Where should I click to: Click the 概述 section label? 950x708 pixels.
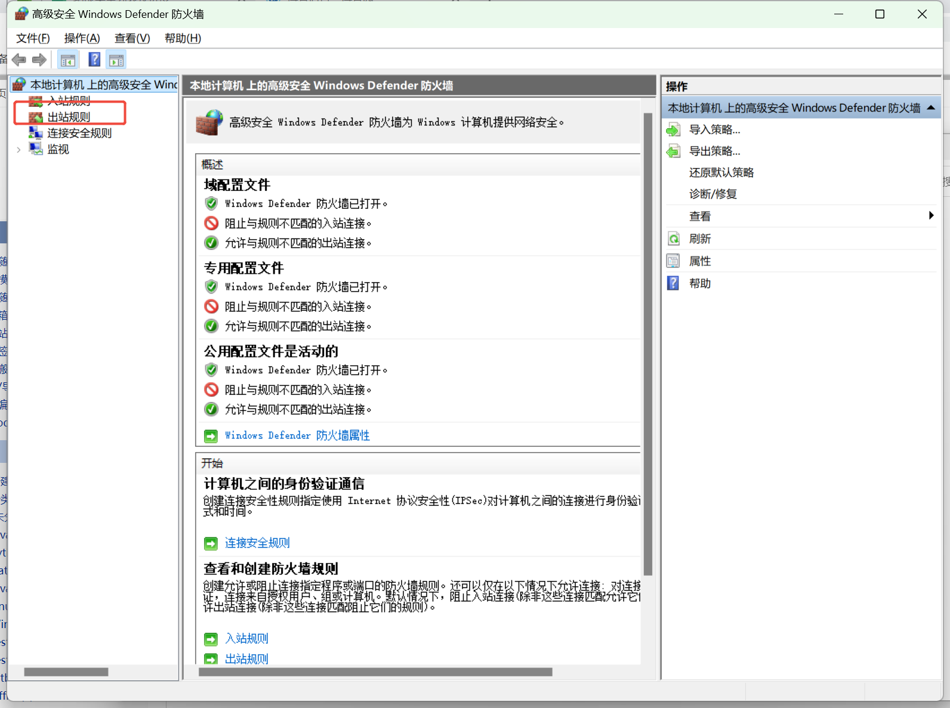click(x=212, y=165)
